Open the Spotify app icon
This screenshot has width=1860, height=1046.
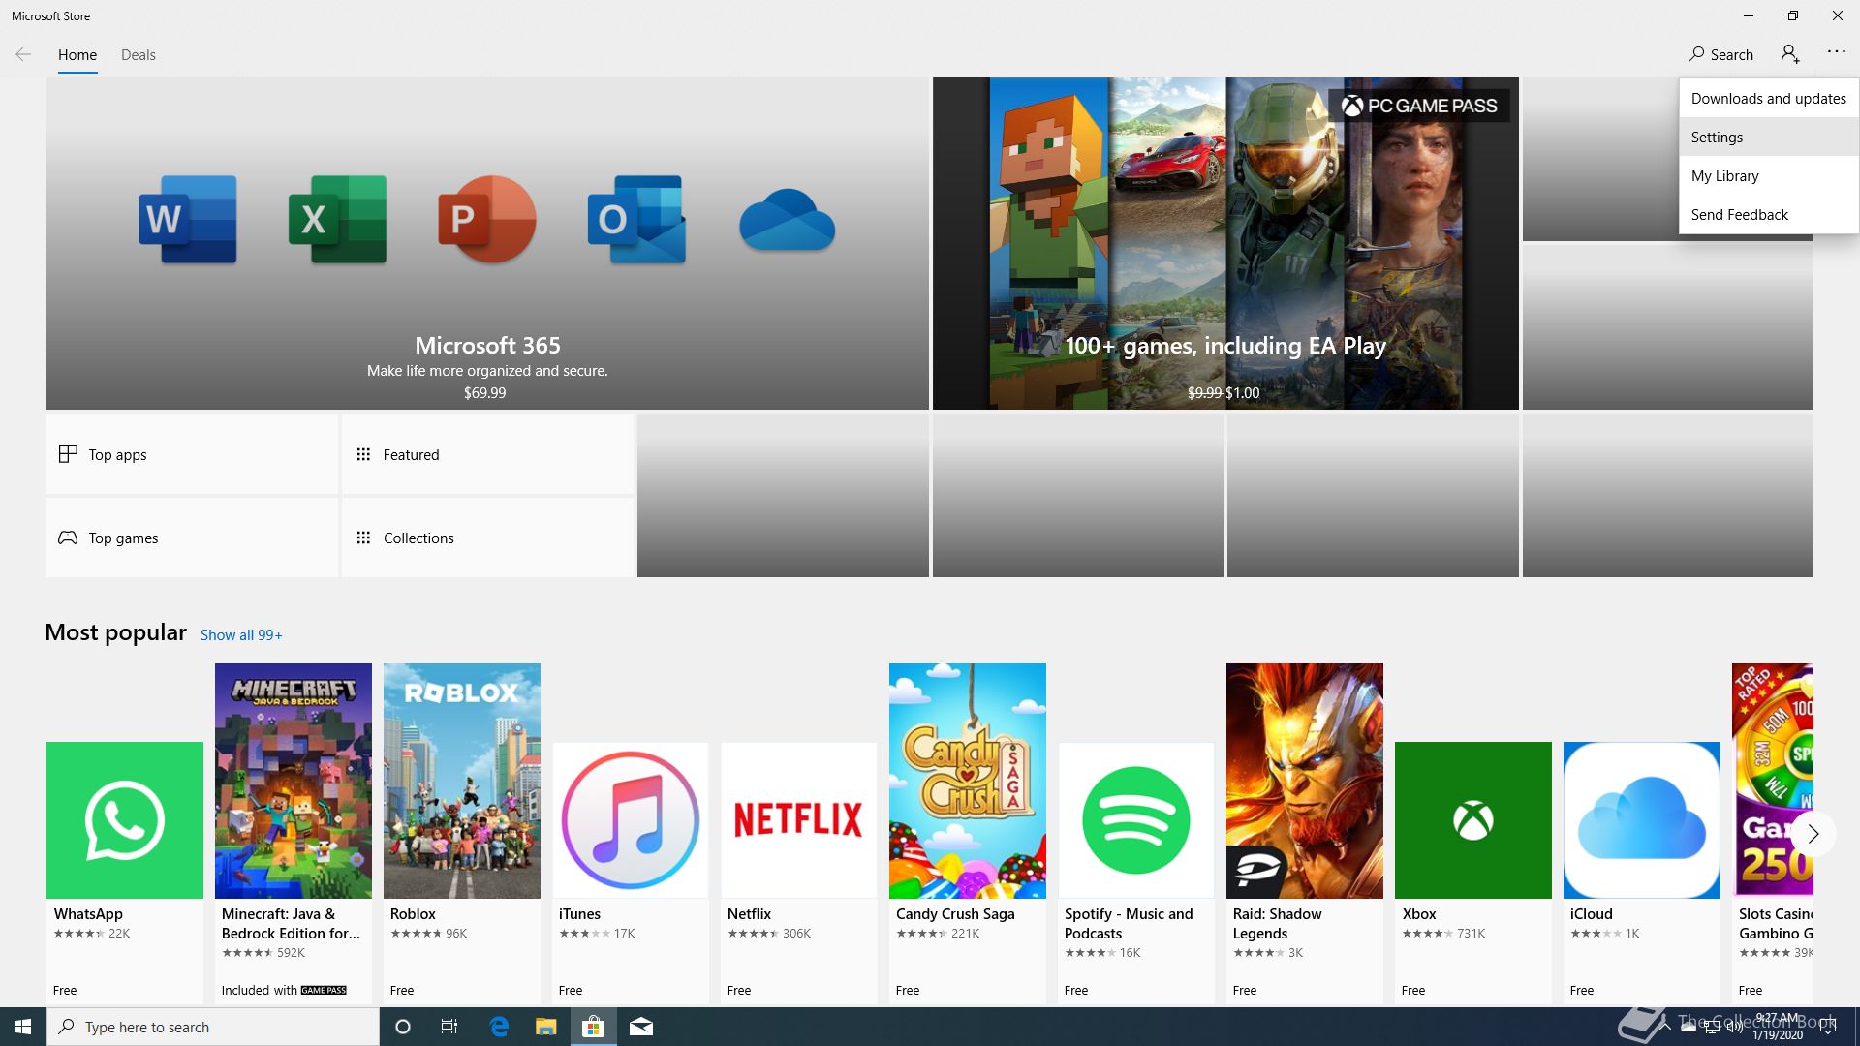coord(1136,820)
